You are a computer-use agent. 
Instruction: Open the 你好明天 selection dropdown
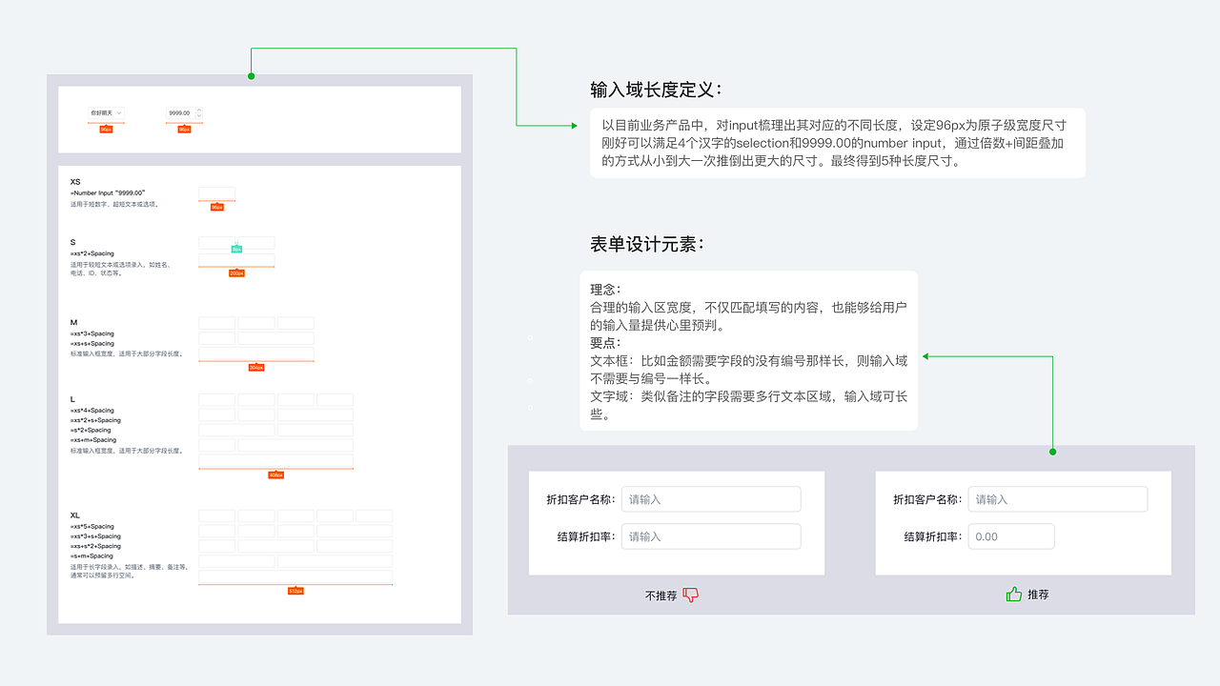[x=106, y=113]
